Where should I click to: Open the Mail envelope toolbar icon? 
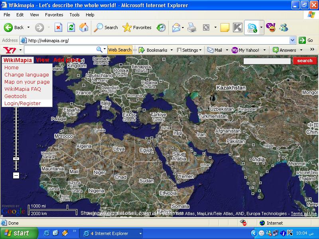[x=176, y=27]
